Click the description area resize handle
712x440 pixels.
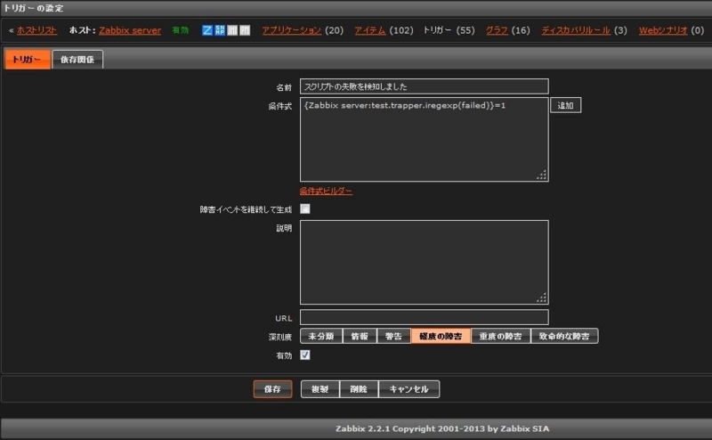tap(542, 297)
